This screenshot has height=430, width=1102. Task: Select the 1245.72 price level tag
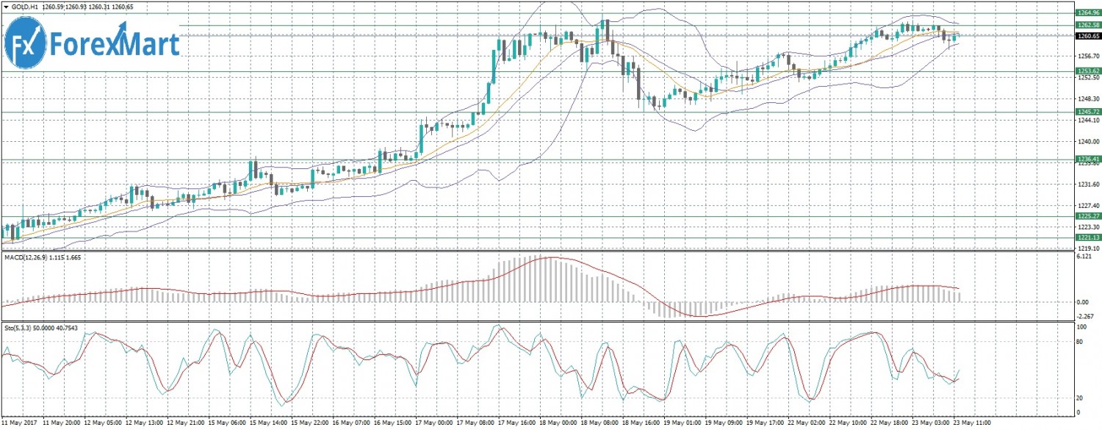[1087, 112]
